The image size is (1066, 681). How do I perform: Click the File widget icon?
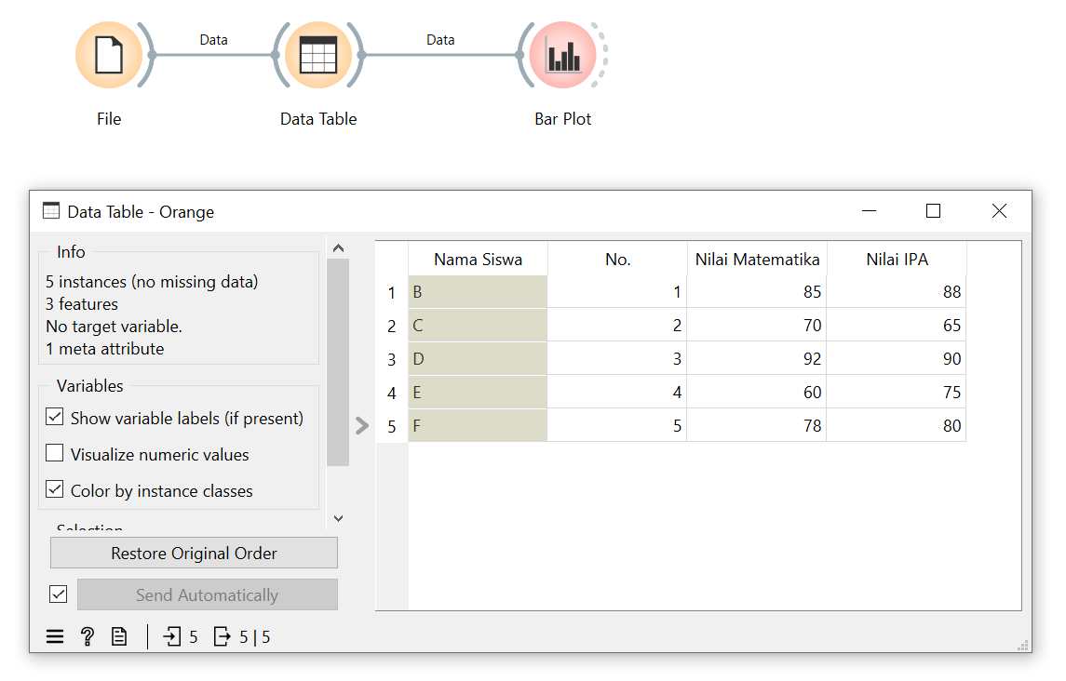(x=109, y=55)
